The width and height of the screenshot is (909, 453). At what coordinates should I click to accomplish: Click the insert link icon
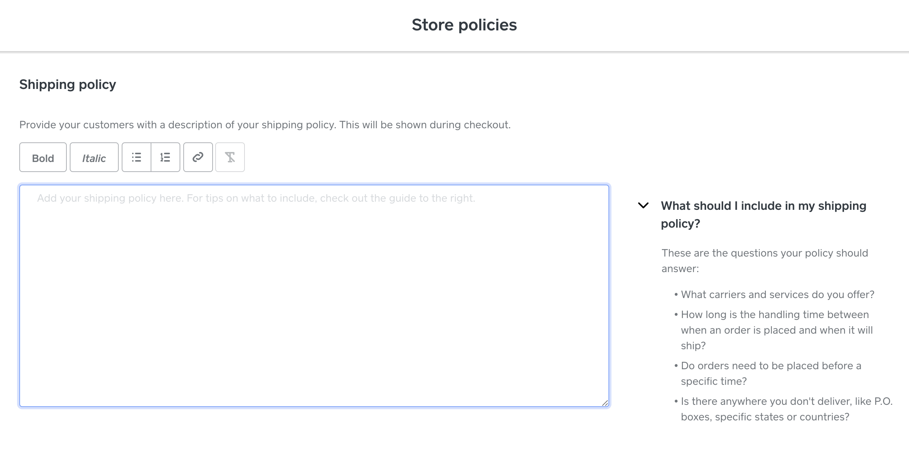[x=198, y=158]
